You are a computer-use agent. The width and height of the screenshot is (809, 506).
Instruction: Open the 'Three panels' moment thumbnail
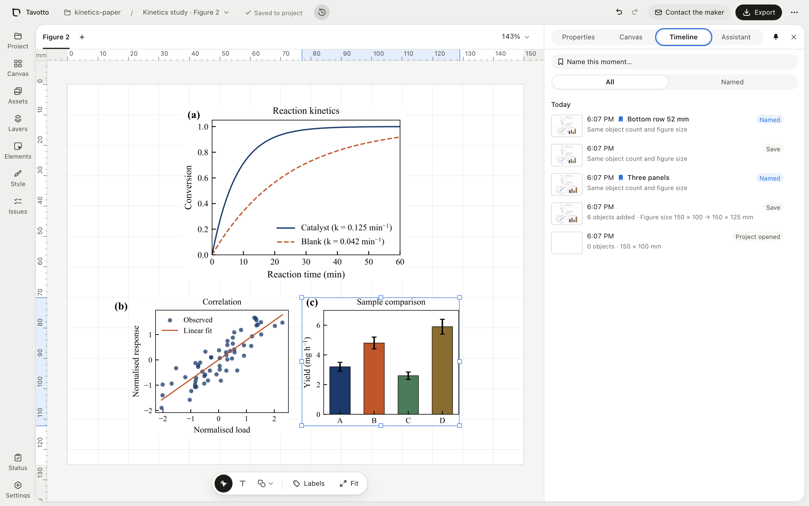tap(567, 184)
